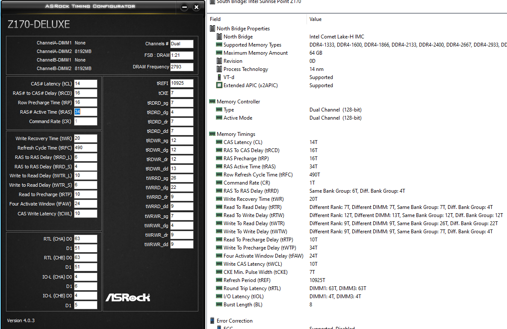Screen dimensions: 507x329
Task: Click the Error Correction group icon
Action: click(x=212, y=320)
